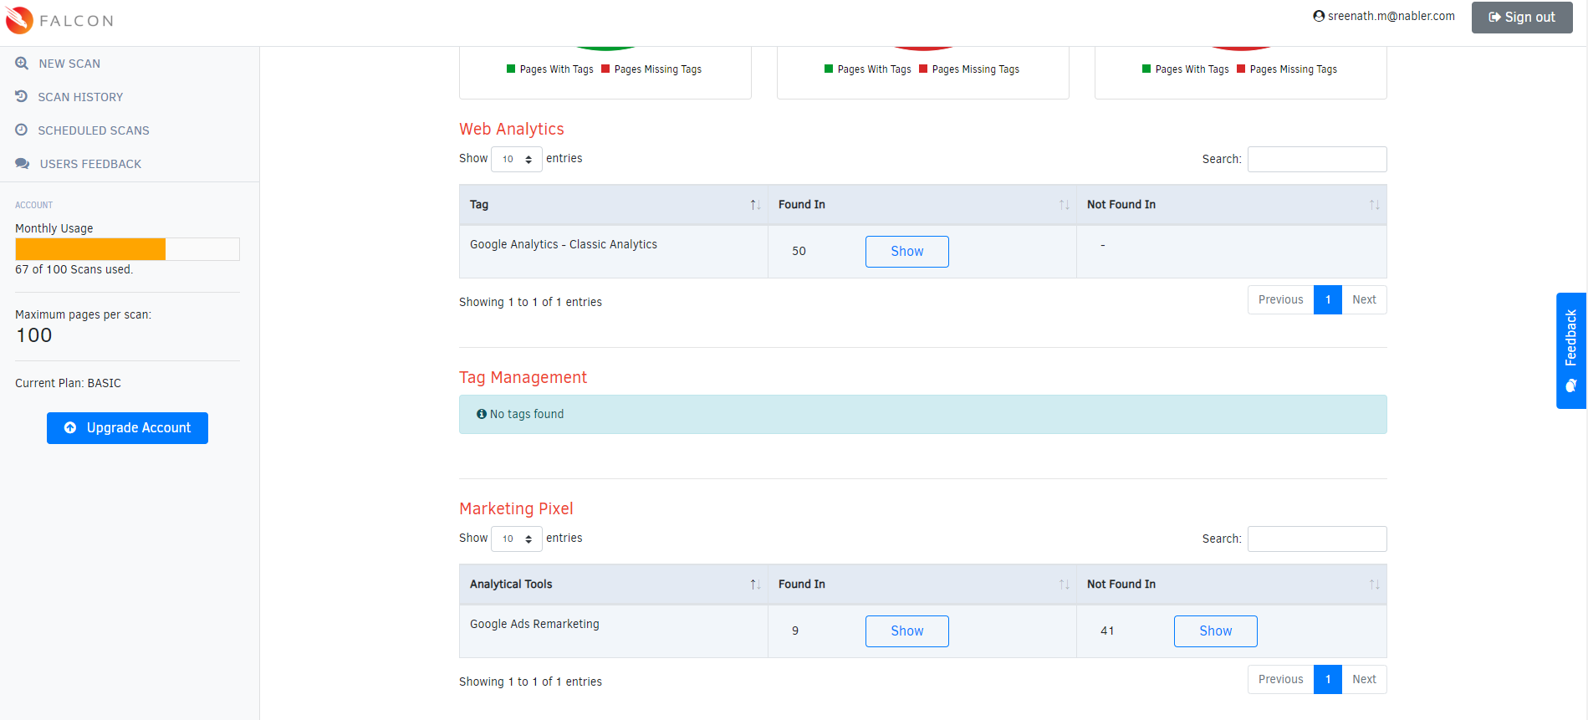The width and height of the screenshot is (1588, 720).
Task: Click the New Scan magnifier icon
Action: pyautogui.click(x=22, y=64)
